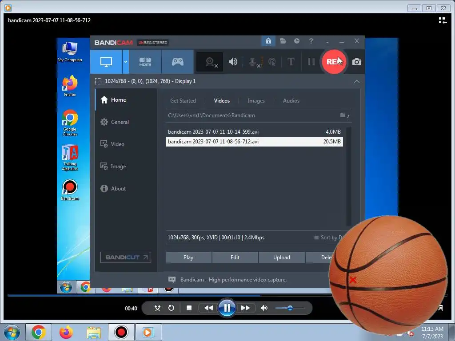The image size is (455, 341).
Task: Open Image settings in Bandicam sidebar
Action: click(x=126, y=167)
